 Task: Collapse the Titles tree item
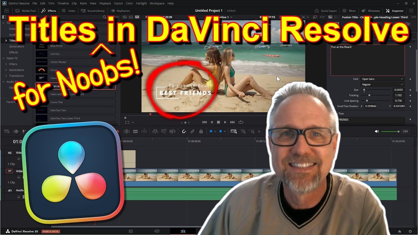pyautogui.click(x=6, y=40)
